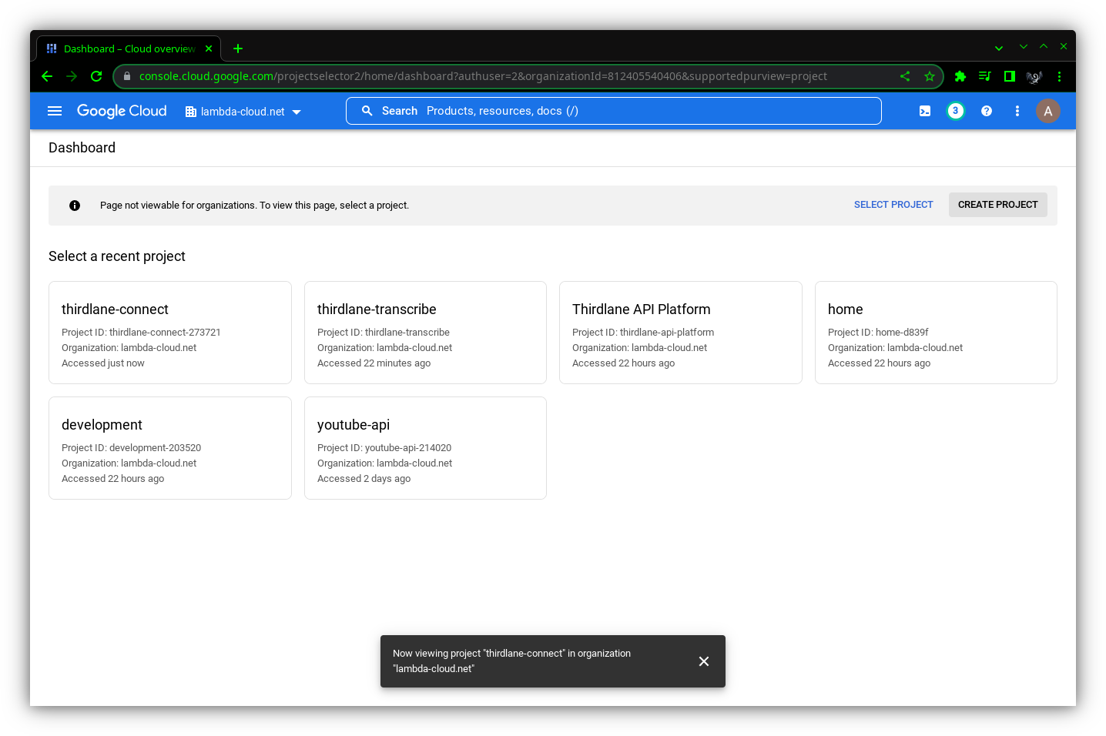This screenshot has width=1106, height=736.
Task: Close the Dashboard – Cloud overview tab
Action: (x=209, y=49)
